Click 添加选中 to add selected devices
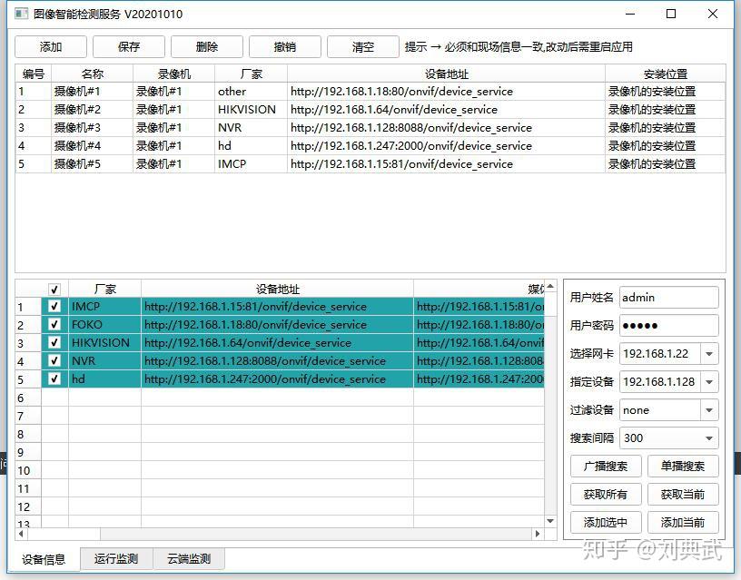The width and height of the screenshot is (741, 580). pos(605,522)
